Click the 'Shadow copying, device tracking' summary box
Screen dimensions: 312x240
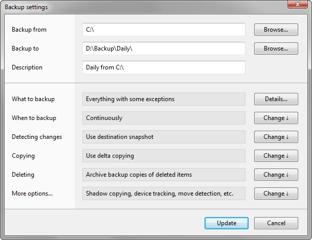pos(164,194)
